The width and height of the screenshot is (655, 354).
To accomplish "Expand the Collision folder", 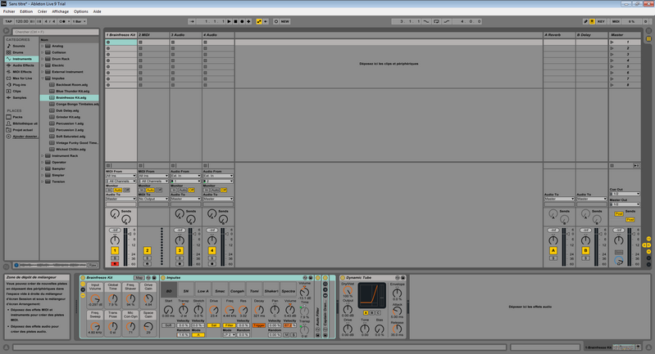I will [x=42, y=52].
